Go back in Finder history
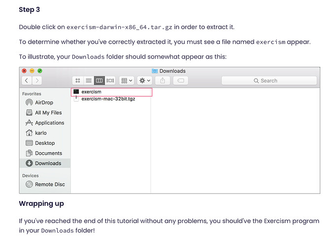 (27, 81)
